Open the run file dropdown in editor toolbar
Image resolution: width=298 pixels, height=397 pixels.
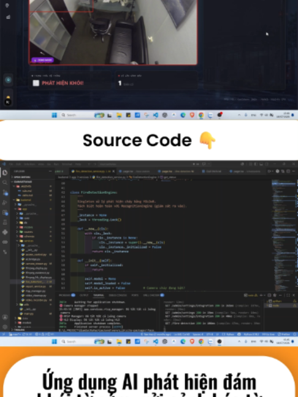pos(273,172)
